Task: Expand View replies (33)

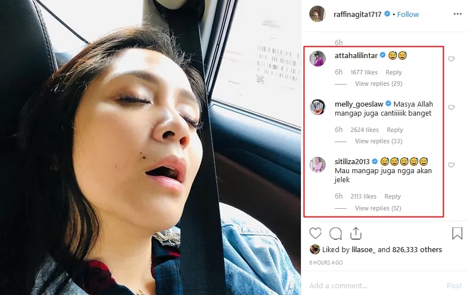Action: (378, 141)
